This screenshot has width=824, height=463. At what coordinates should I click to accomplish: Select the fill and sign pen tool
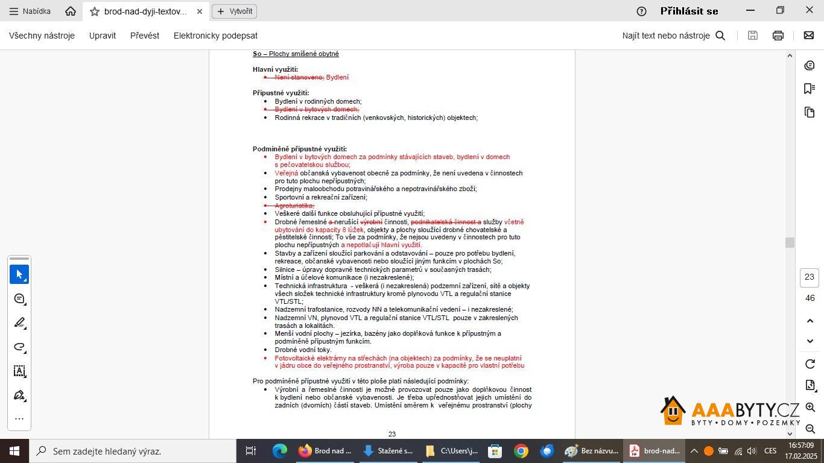tap(19, 395)
